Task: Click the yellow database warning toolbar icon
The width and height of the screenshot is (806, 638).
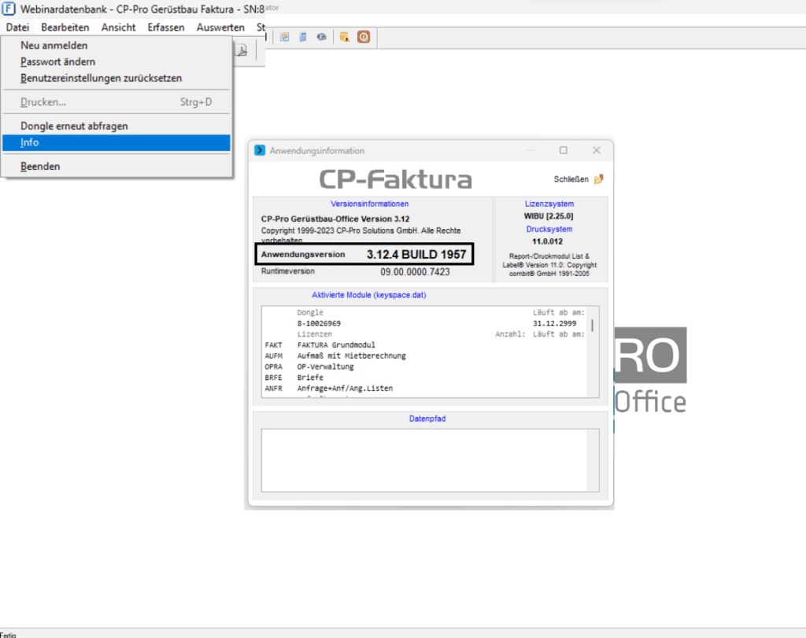Action: pos(345,37)
